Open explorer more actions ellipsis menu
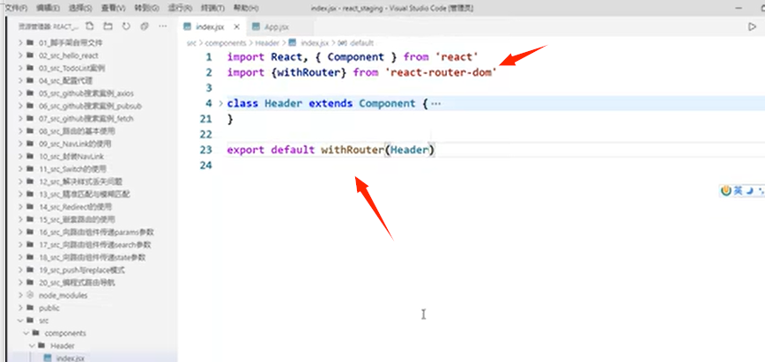The height and width of the screenshot is (362, 765). [162, 26]
